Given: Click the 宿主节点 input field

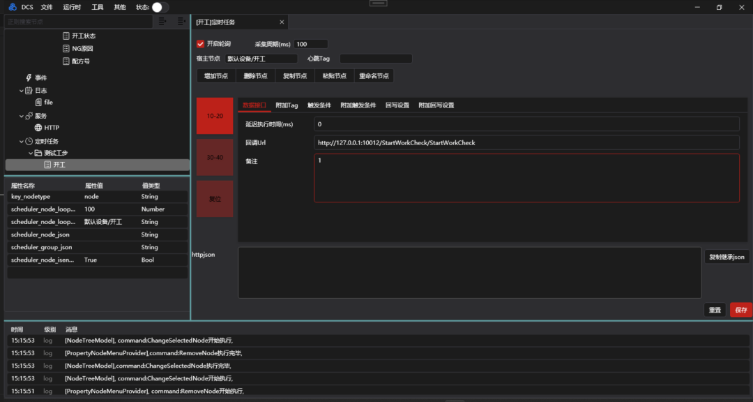Looking at the screenshot, I should [x=261, y=59].
